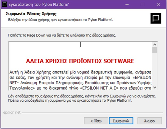Cancel installation with the Άκυρο button

click(x=149, y=121)
